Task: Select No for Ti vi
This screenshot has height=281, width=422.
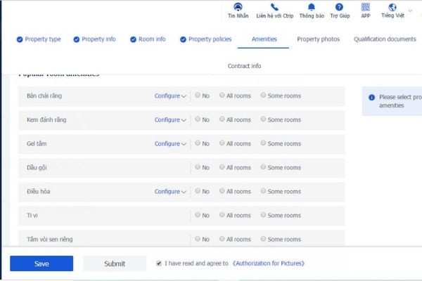Action: pyautogui.click(x=198, y=214)
